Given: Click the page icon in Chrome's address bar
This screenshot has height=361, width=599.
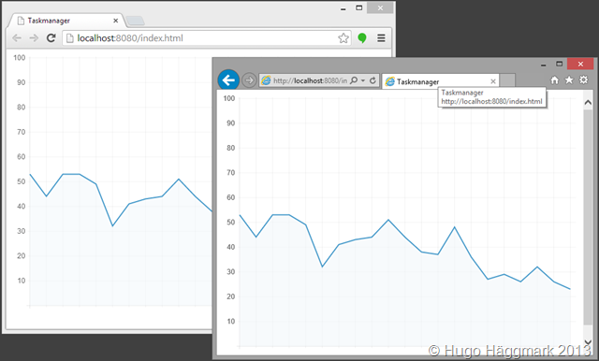Looking at the screenshot, I should pyautogui.click(x=70, y=37).
